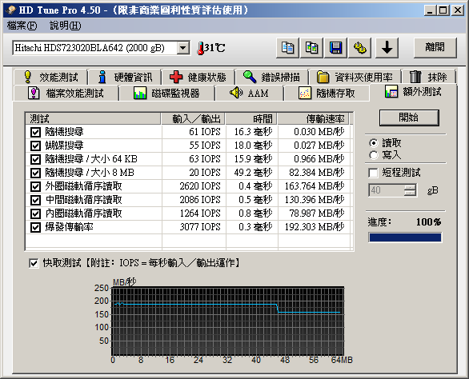This screenshot has height=379, width=469.
Task: Click the 2620 IOPS value
Action: 200,186
